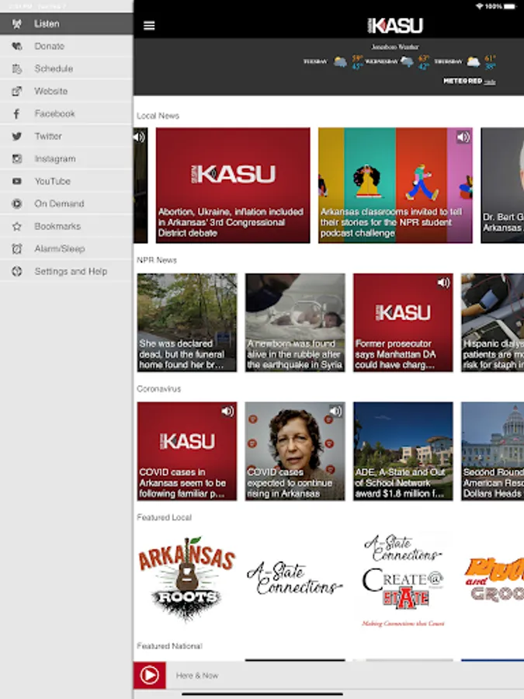
Task: Tap the YouTube icon in sidebar
Action: click(x=17, y=181)
